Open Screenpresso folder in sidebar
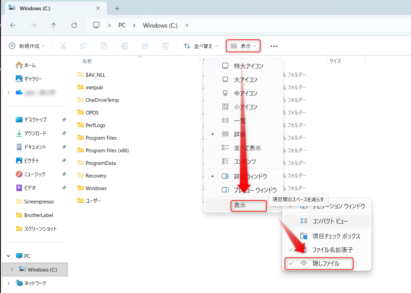 point(35,201)
